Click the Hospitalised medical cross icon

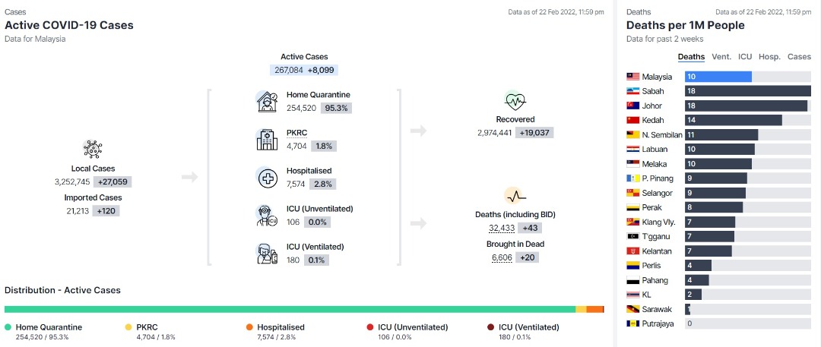267,178
